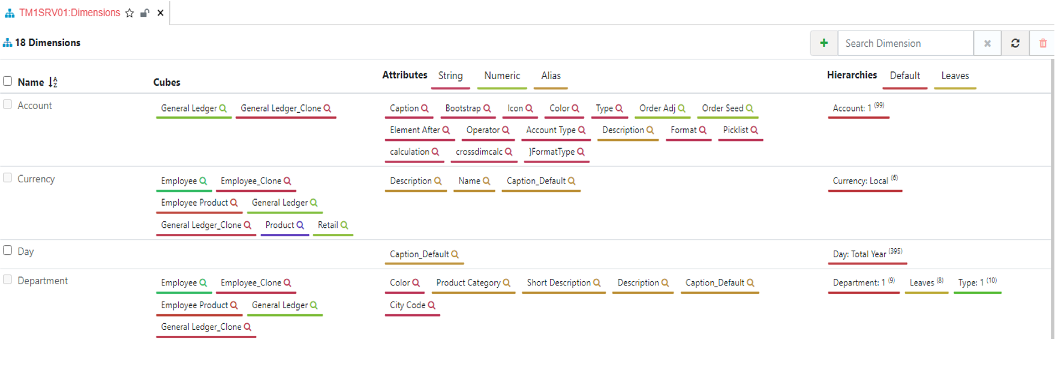This screenshot has width=1061, height=376.
Task: Open the Account: 1 hierarchy
Action: [x=858, y=108]
